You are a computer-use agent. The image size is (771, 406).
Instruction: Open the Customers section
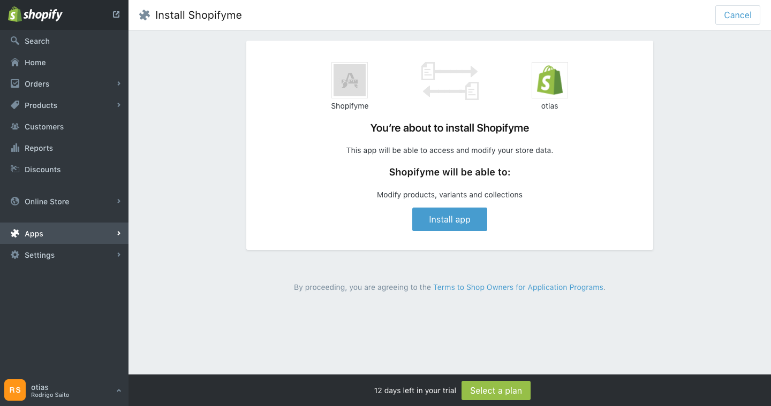click(44, 127)
